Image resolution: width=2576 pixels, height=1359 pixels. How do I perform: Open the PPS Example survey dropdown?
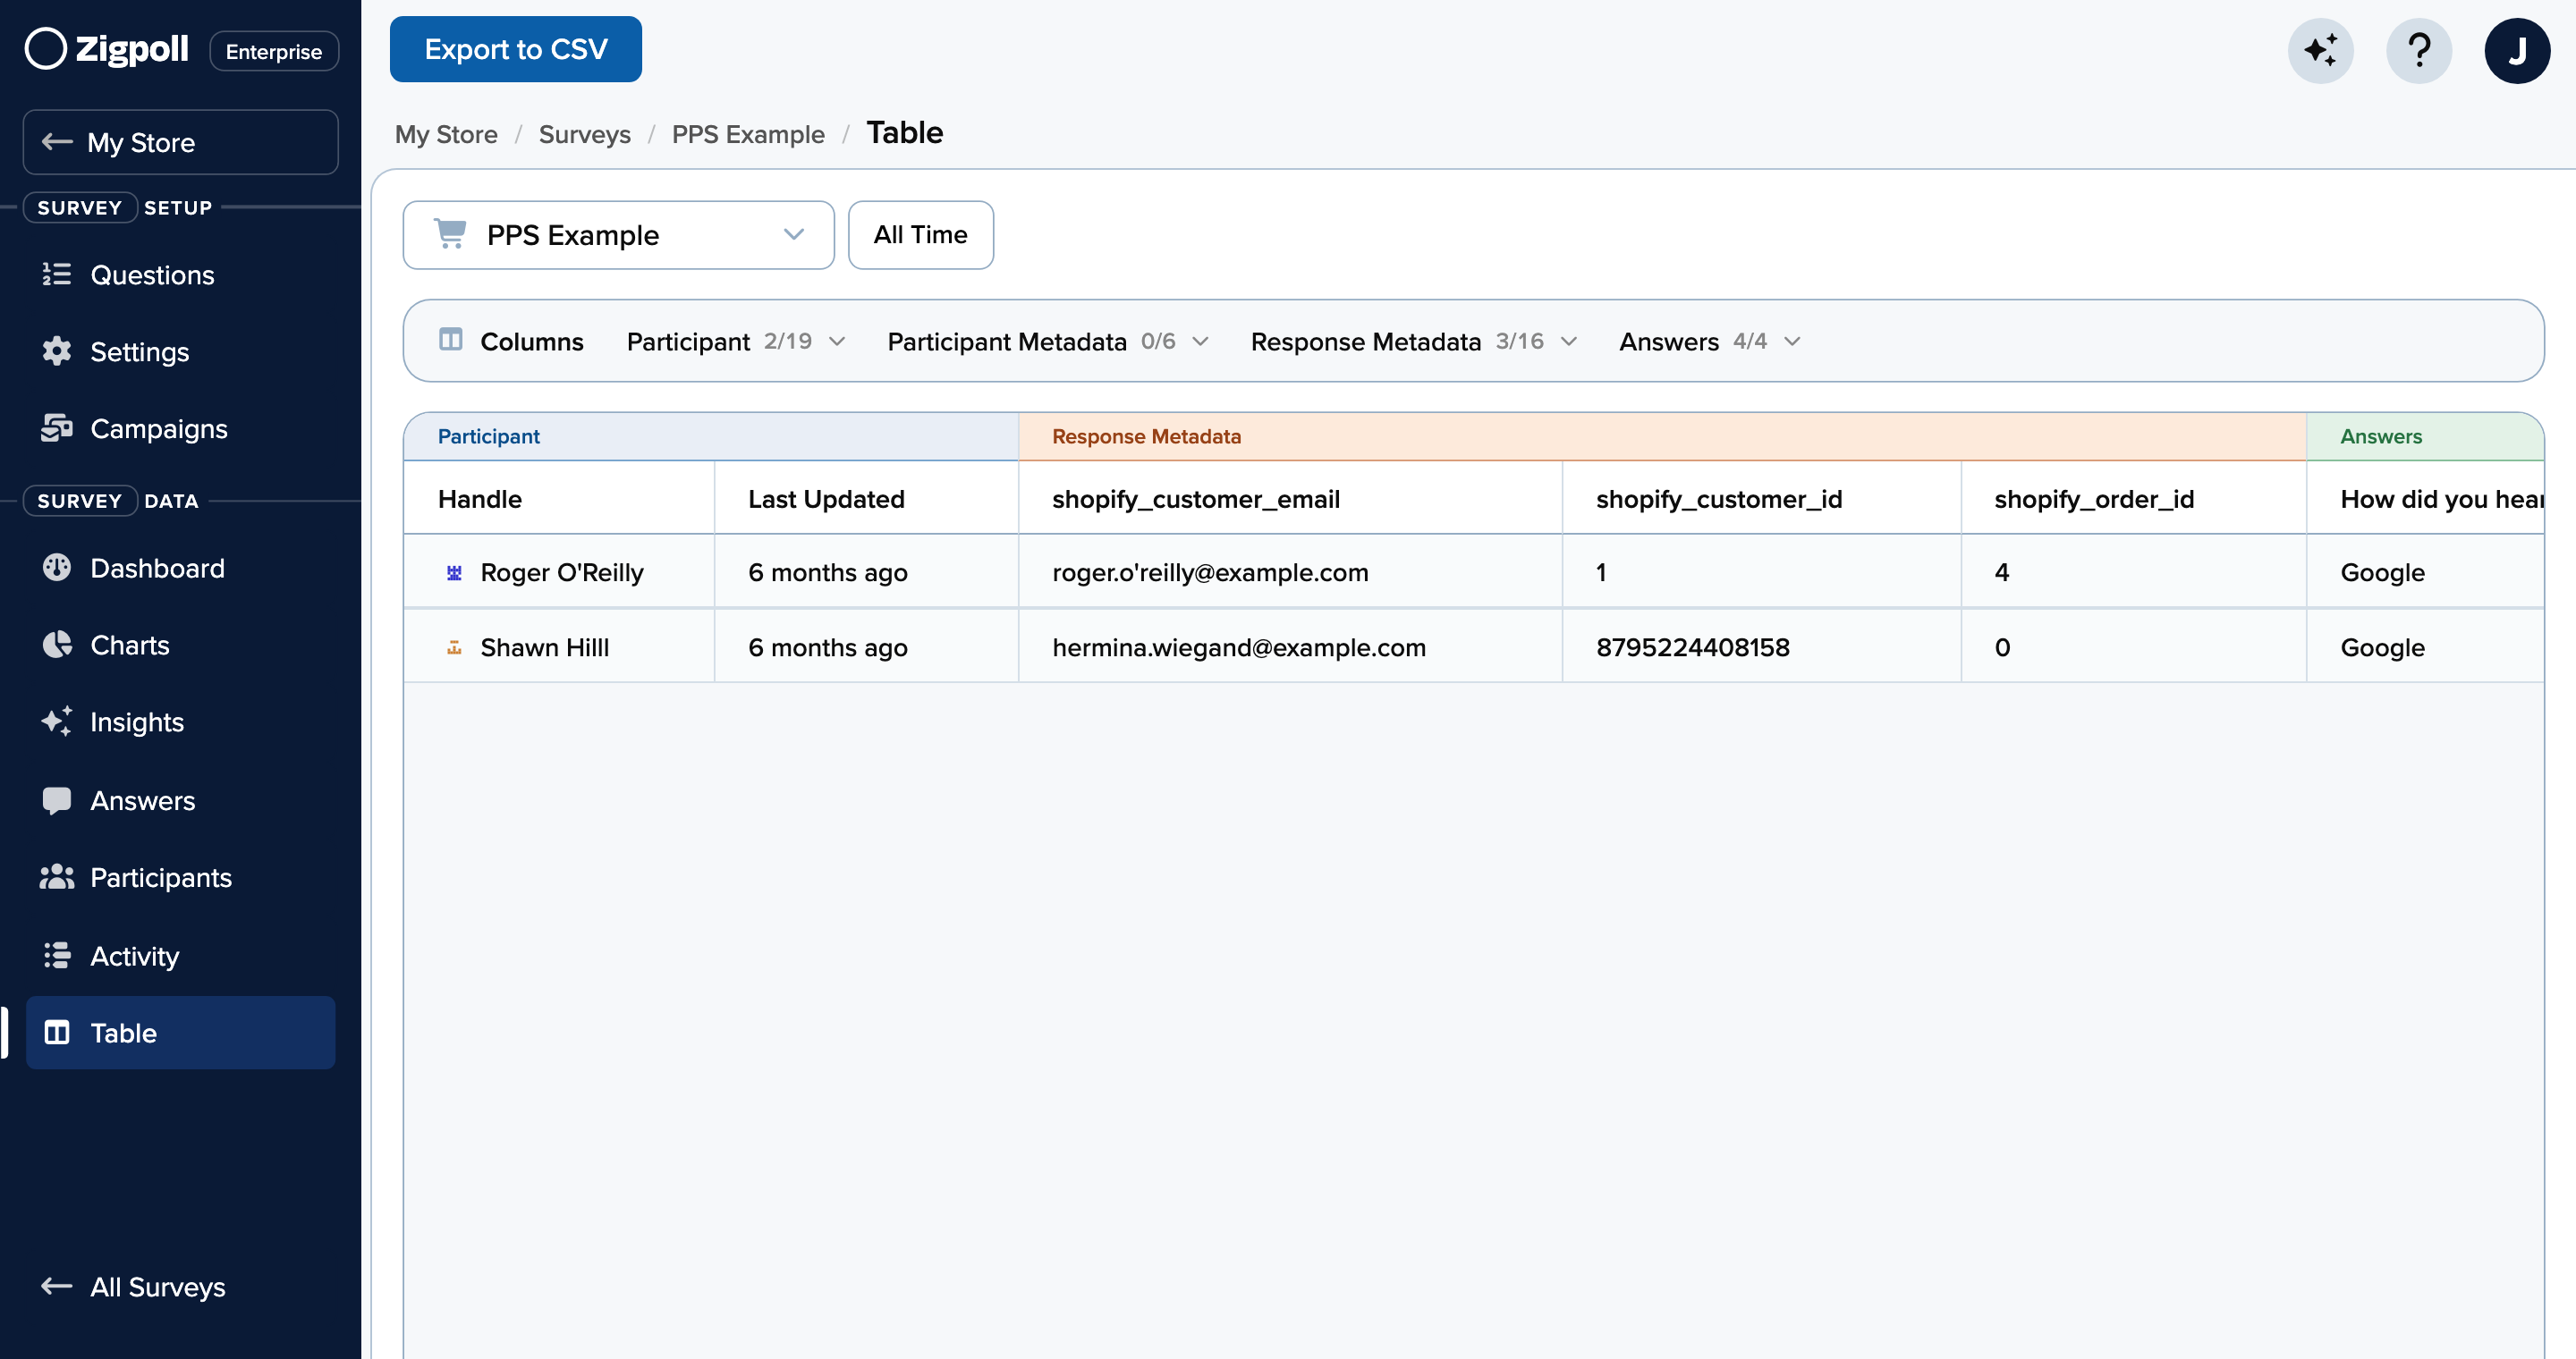[x=618, y=235]
